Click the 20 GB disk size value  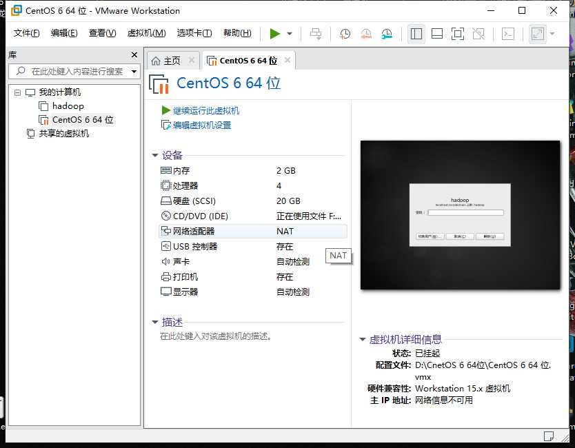[288, 201]
